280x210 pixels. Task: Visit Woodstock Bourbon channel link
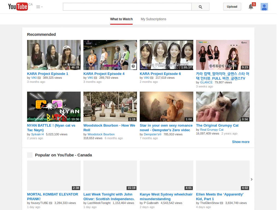[x=101, y=134]
